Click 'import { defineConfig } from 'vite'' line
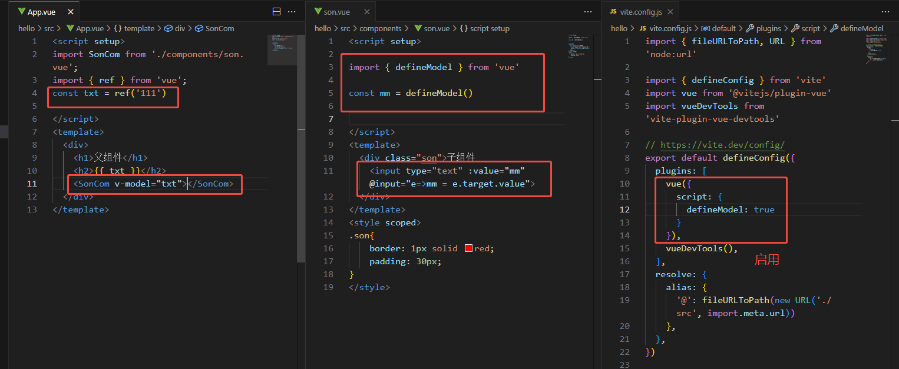899x369 pixels. [x=735, y=80]
